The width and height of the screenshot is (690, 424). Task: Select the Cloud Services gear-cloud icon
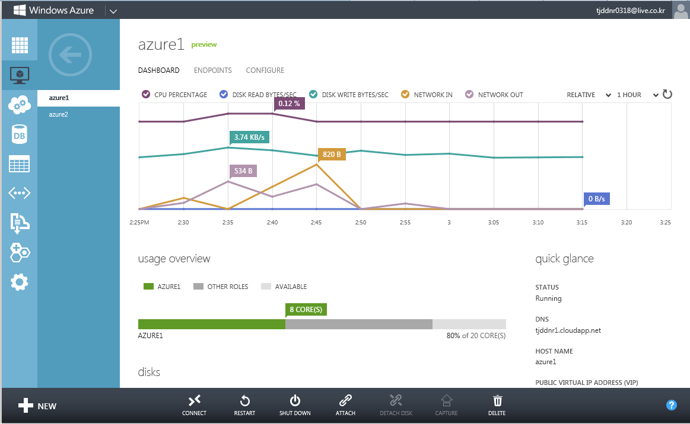[20, 105]
